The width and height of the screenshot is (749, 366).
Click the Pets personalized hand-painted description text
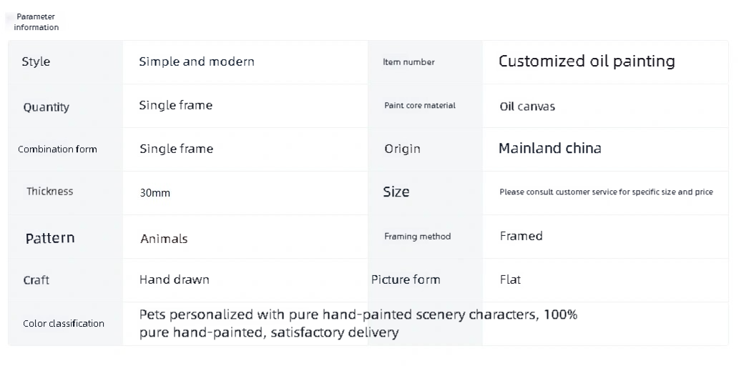coord(358,323)
